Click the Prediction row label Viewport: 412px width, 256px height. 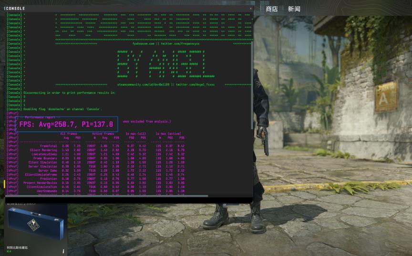[x=48, y=179]
